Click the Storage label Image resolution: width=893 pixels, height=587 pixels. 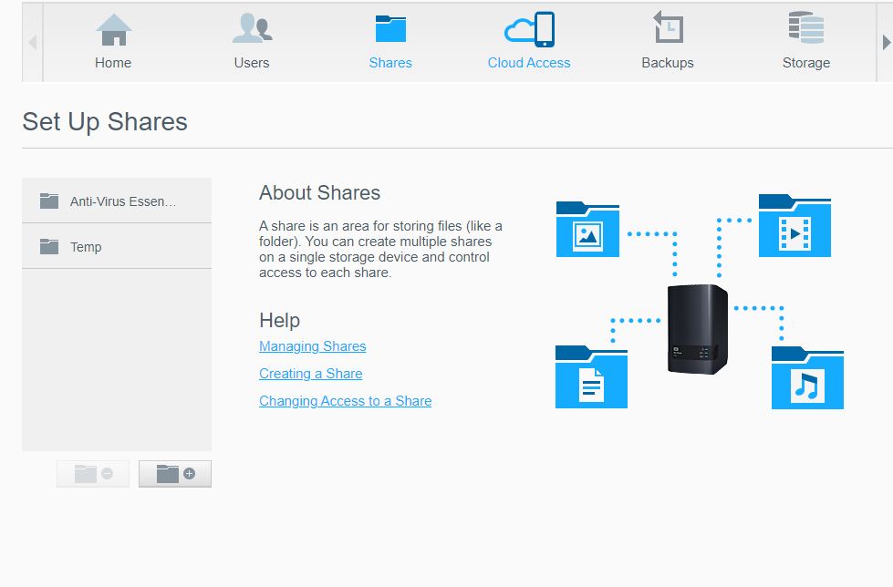coord(805,63)
